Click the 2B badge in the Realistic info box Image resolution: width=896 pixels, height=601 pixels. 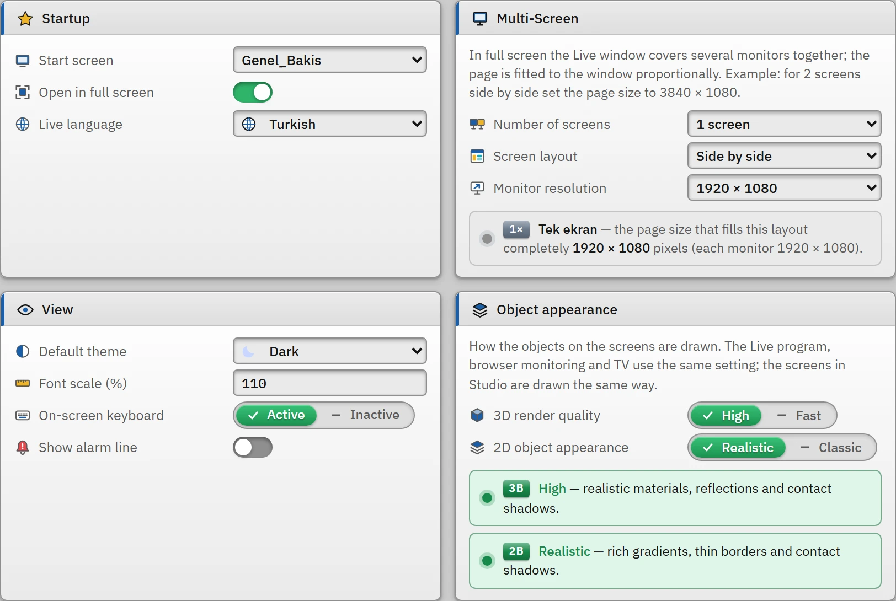516,551
